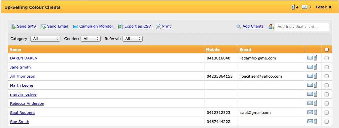339x128 pixels.
Task: Click the Send SMS link
Action: (x=27, y=27)
